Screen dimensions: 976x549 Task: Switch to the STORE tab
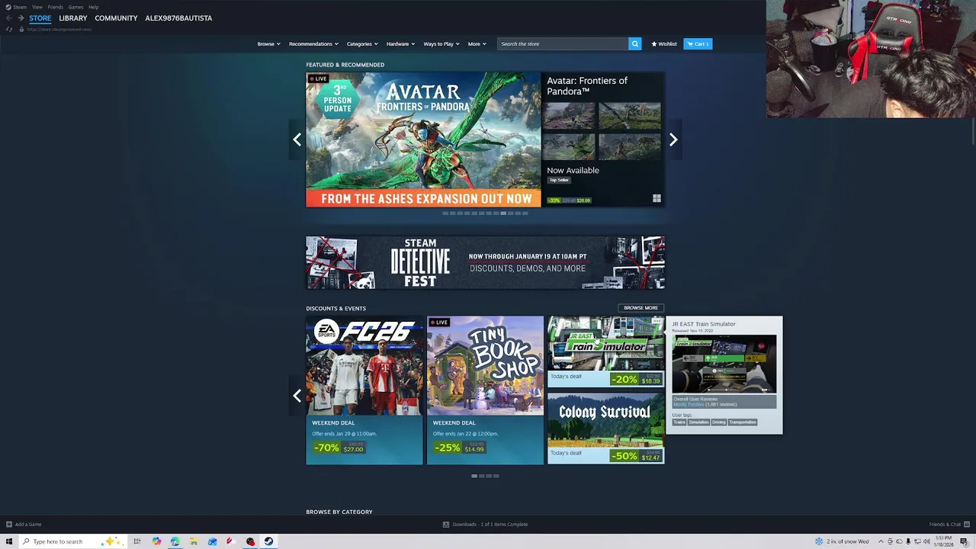40,18
